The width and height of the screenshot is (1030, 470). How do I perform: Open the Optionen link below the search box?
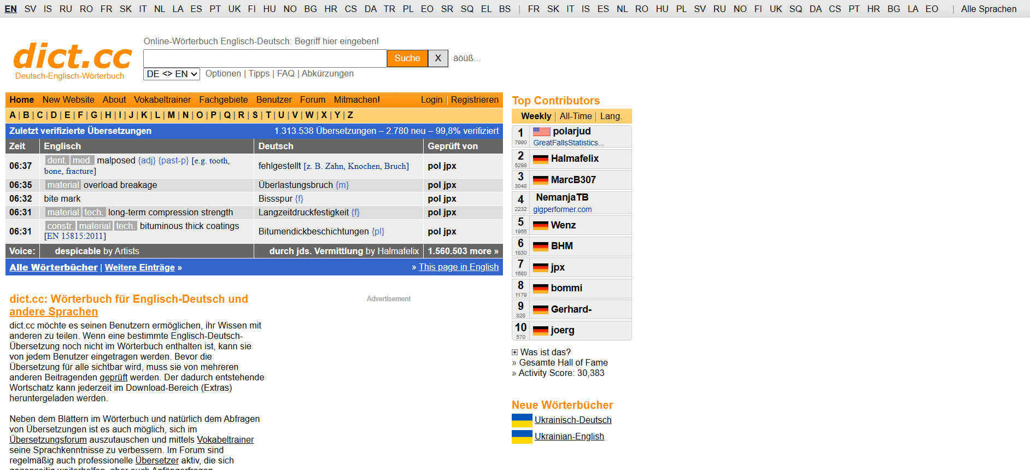223,74
